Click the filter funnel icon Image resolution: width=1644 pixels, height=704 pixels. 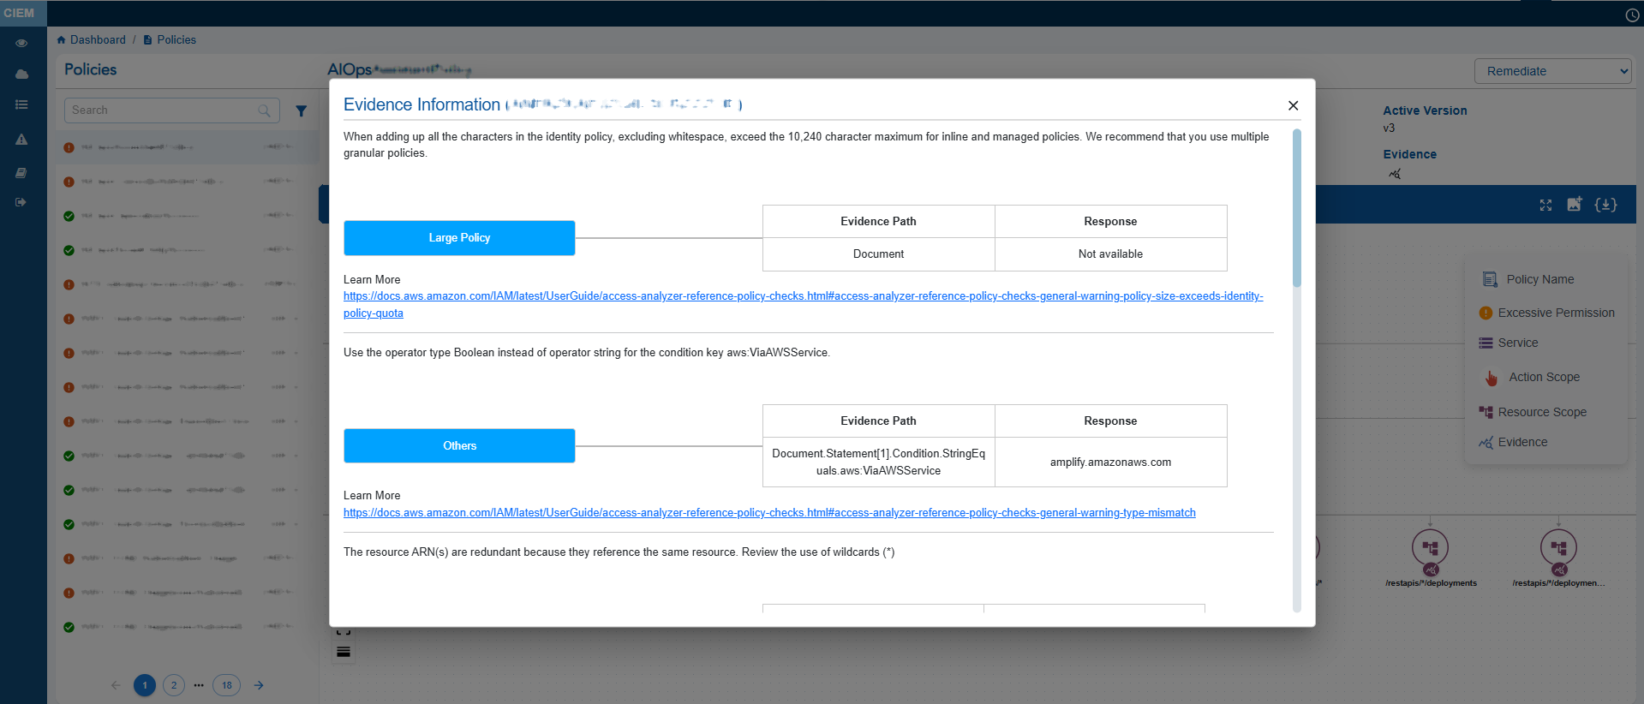(301, 110)
